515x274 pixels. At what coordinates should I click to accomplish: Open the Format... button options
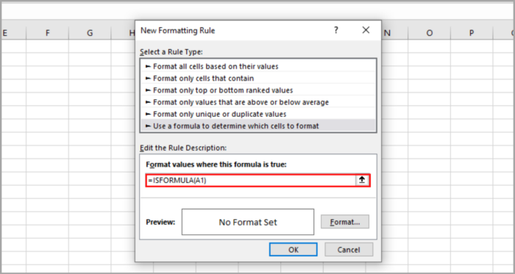(345, 222)
